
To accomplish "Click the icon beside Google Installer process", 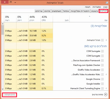I will pyautogui.click(x=102, y=84).
